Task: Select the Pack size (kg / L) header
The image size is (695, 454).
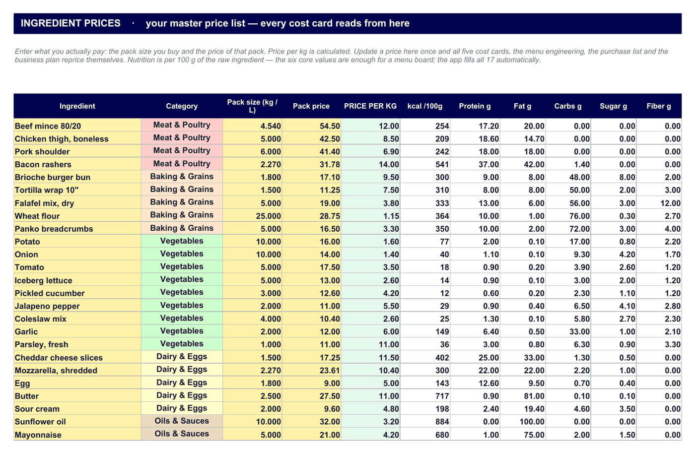Action: point(252,106)
